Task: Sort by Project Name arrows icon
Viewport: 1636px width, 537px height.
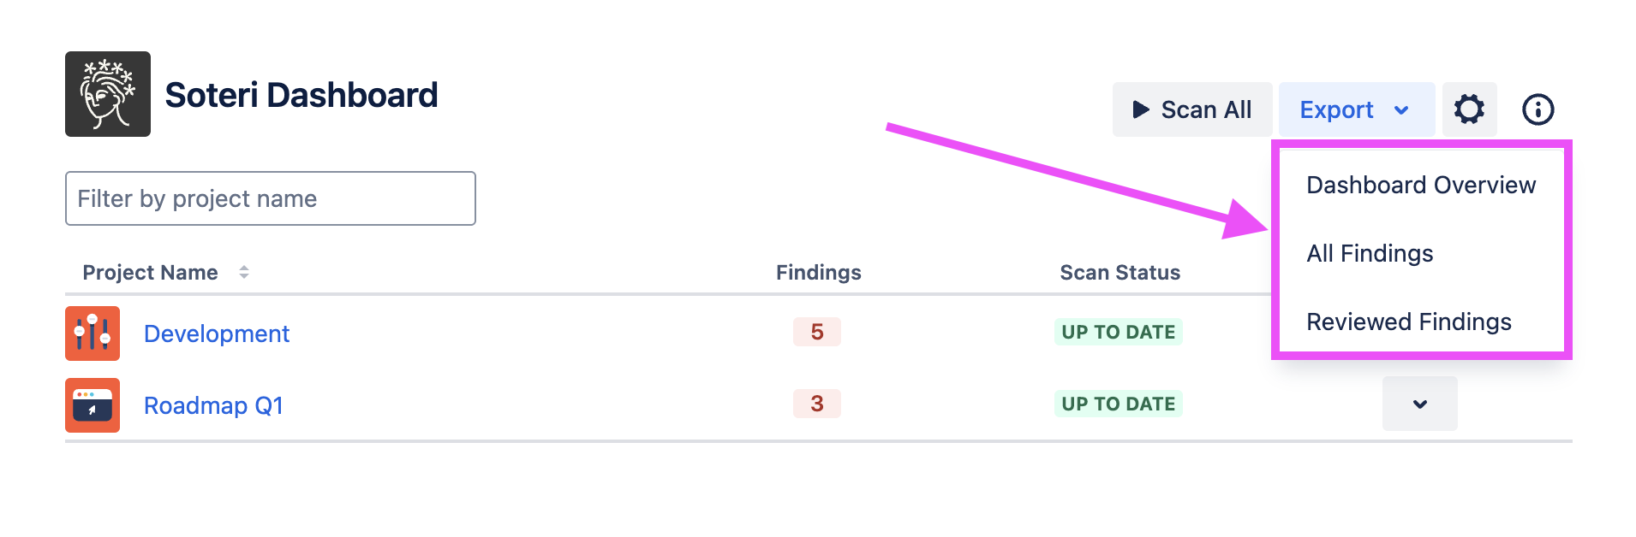Action: coord(244,272)
